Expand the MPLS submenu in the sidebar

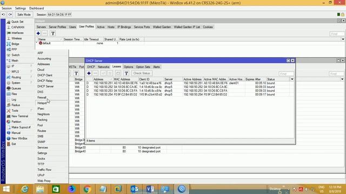(x=15, y=72)
